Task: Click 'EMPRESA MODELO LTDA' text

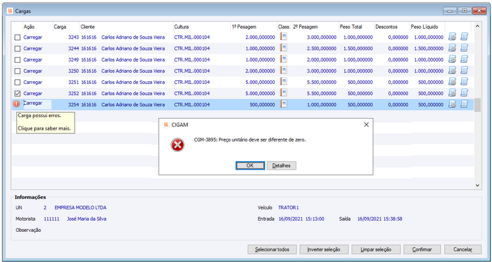Action: click(x=80, y=208)
